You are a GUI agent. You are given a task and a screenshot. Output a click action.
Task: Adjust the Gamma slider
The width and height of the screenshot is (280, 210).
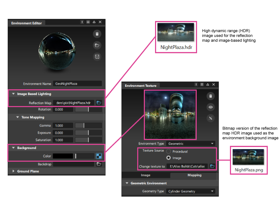click(x=89, y=125)
